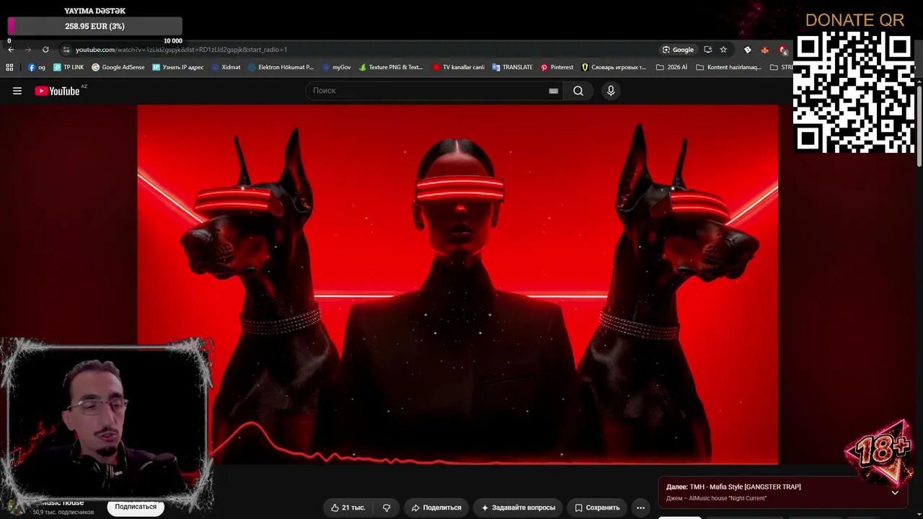Click the Далее: TMH - Mafia Style title

point(733,487)
